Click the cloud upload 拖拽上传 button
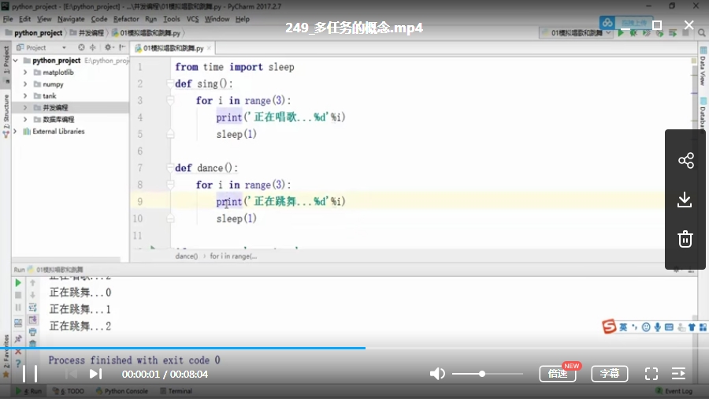 [625, 23]
